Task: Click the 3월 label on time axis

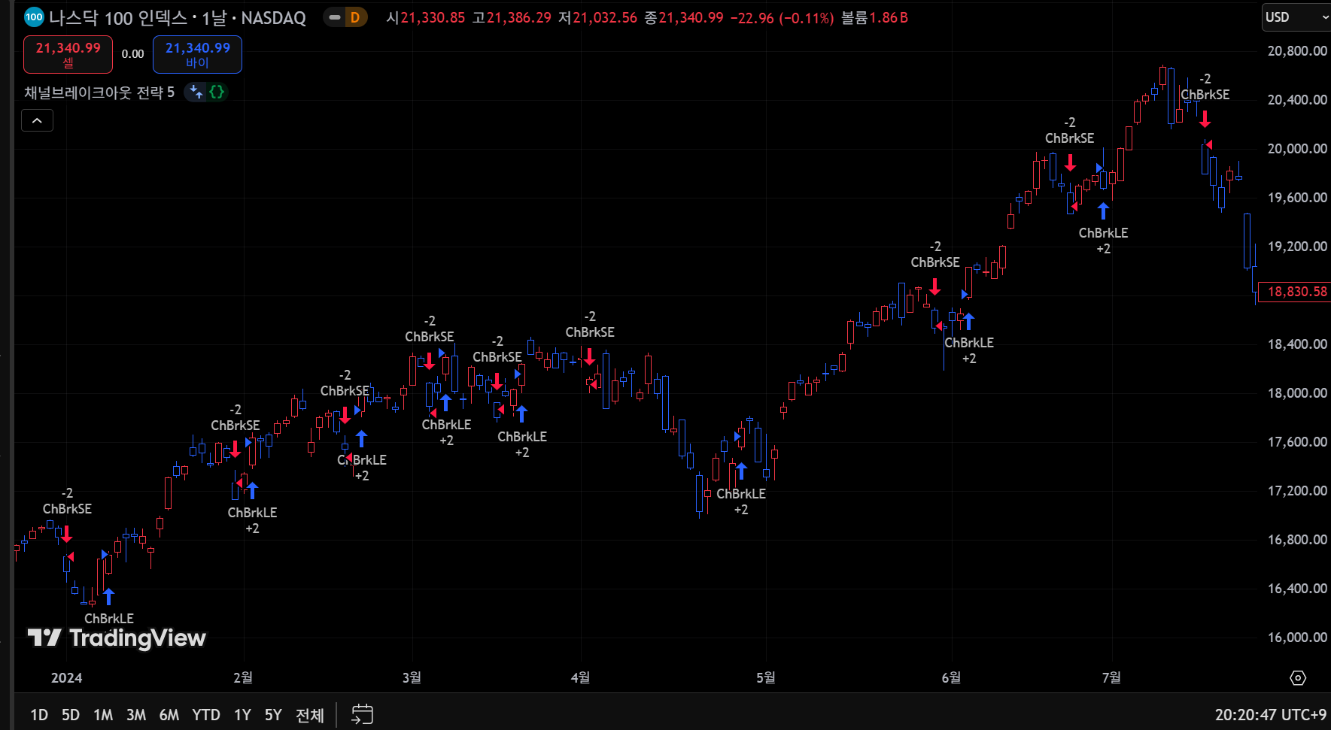Action: click(412, 678)
